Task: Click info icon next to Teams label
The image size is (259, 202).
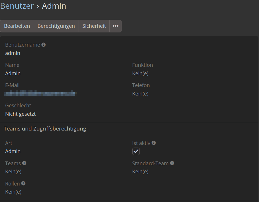Action: [24, 163]
